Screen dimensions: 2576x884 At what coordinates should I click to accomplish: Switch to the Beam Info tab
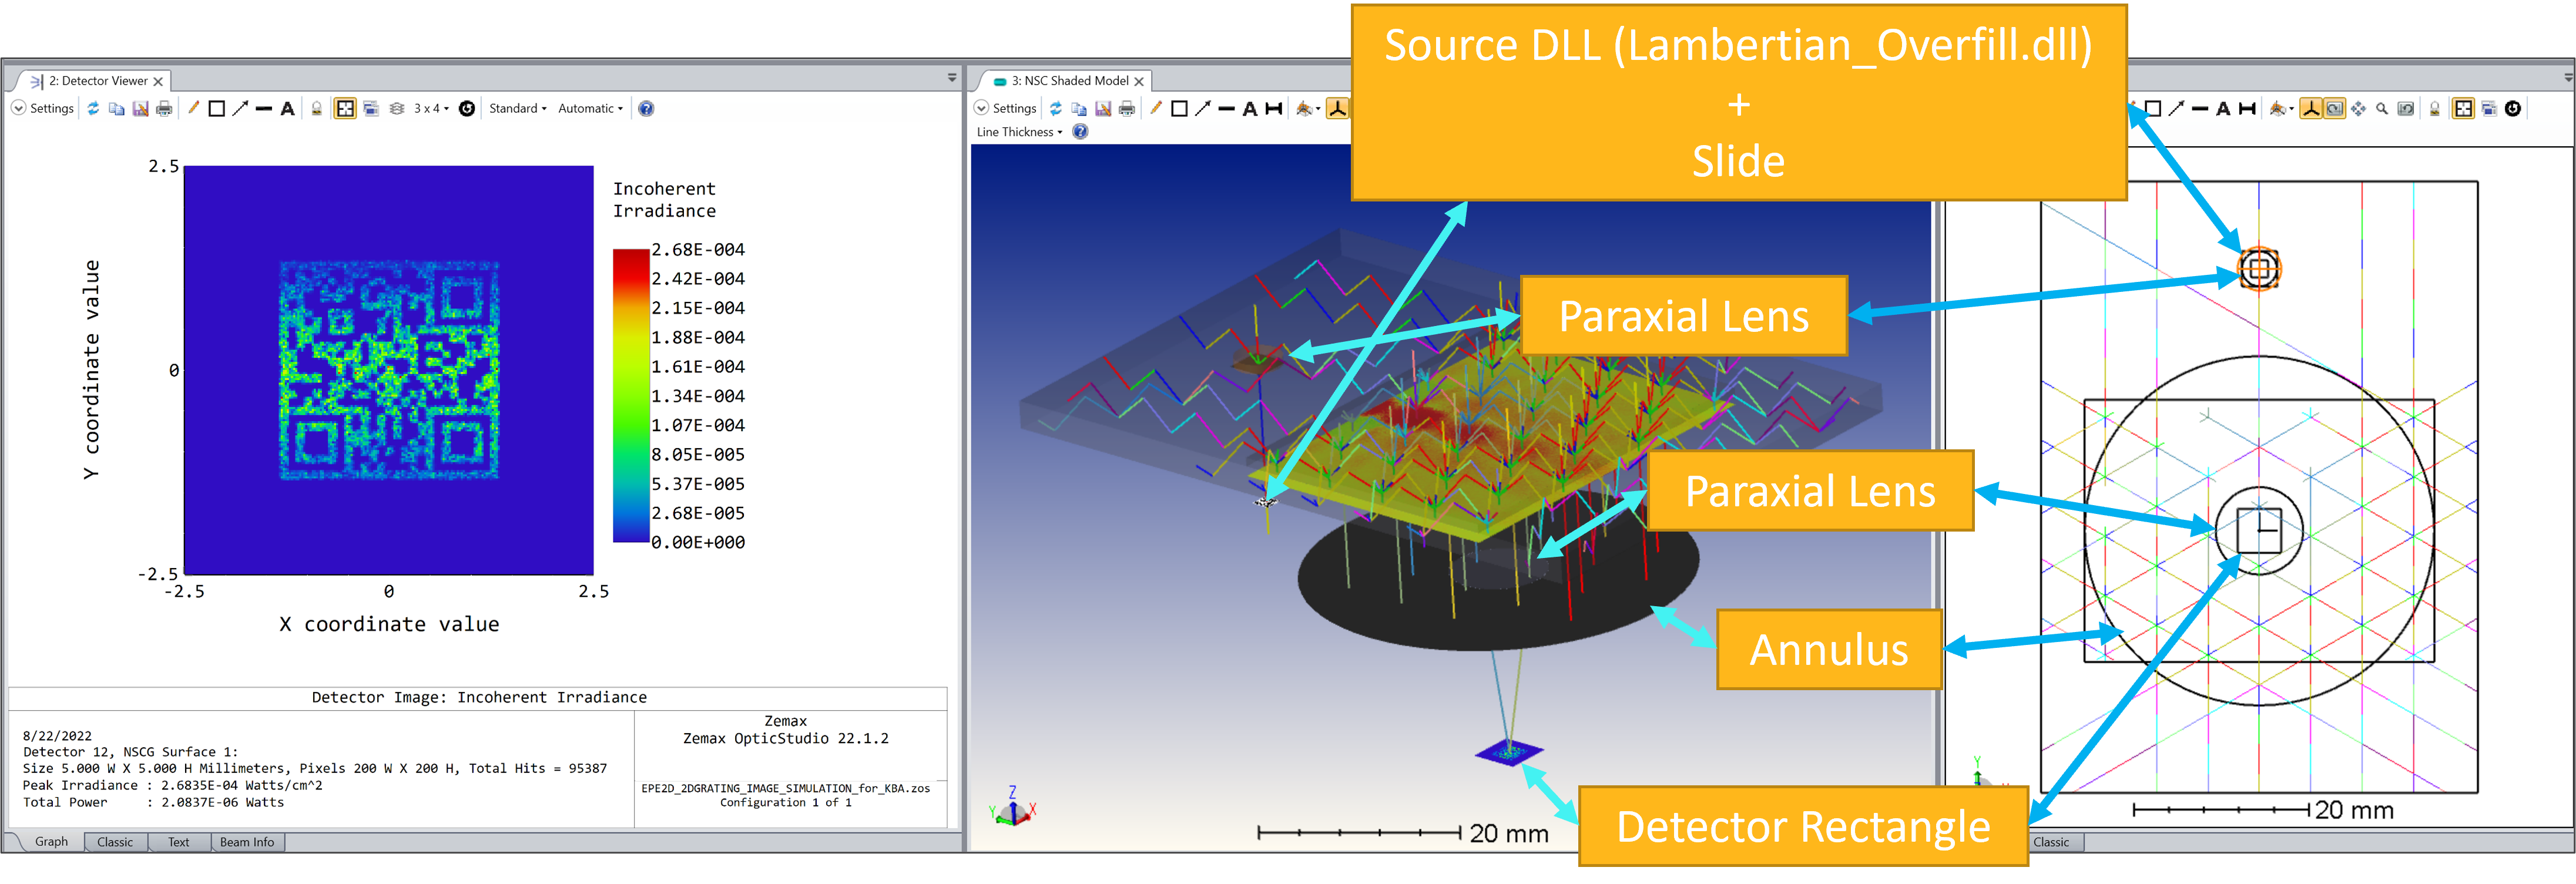247,842
